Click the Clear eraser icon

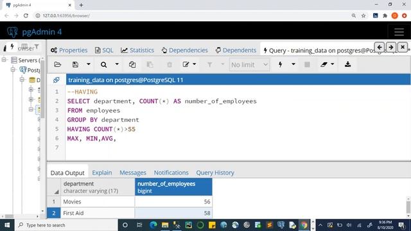click(324, 64)
